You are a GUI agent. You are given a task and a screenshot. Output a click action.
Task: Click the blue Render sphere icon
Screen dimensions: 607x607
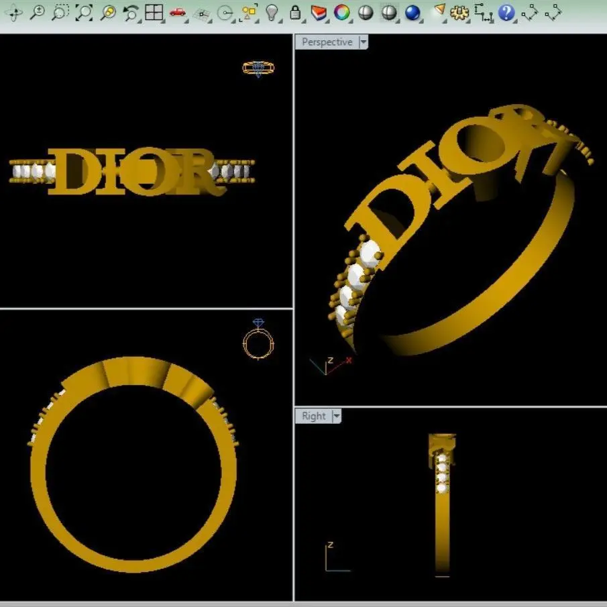click(412, 13)
